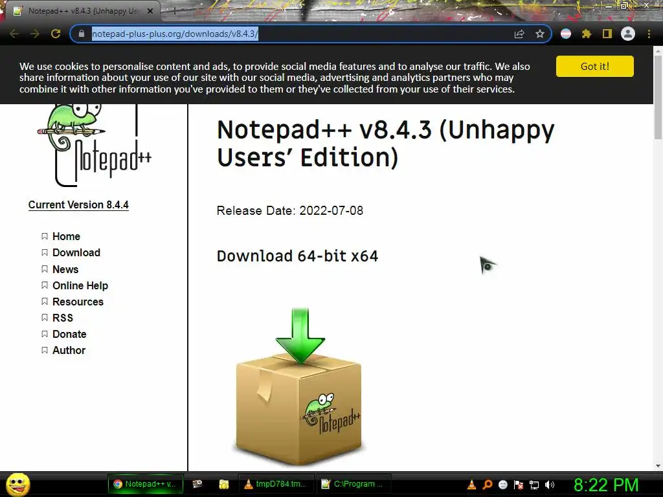Click the flag with red X tray icon
Screen dimensions: 663x497
coord(519,485)
